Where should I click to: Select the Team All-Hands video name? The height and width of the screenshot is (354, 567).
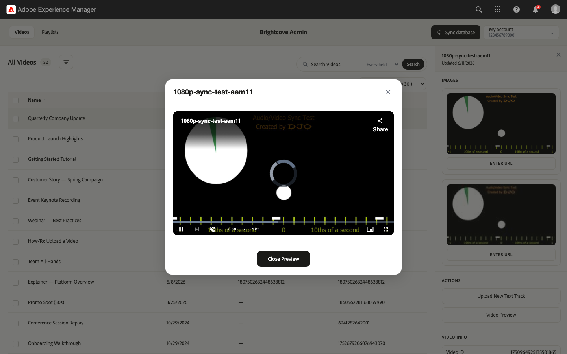44,262
